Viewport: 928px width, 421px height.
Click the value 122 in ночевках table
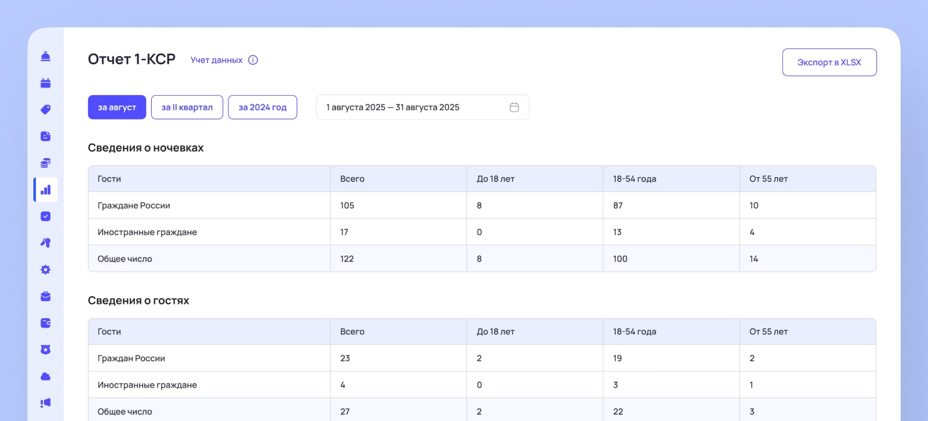pyautogui.click(x=347, y=259)
